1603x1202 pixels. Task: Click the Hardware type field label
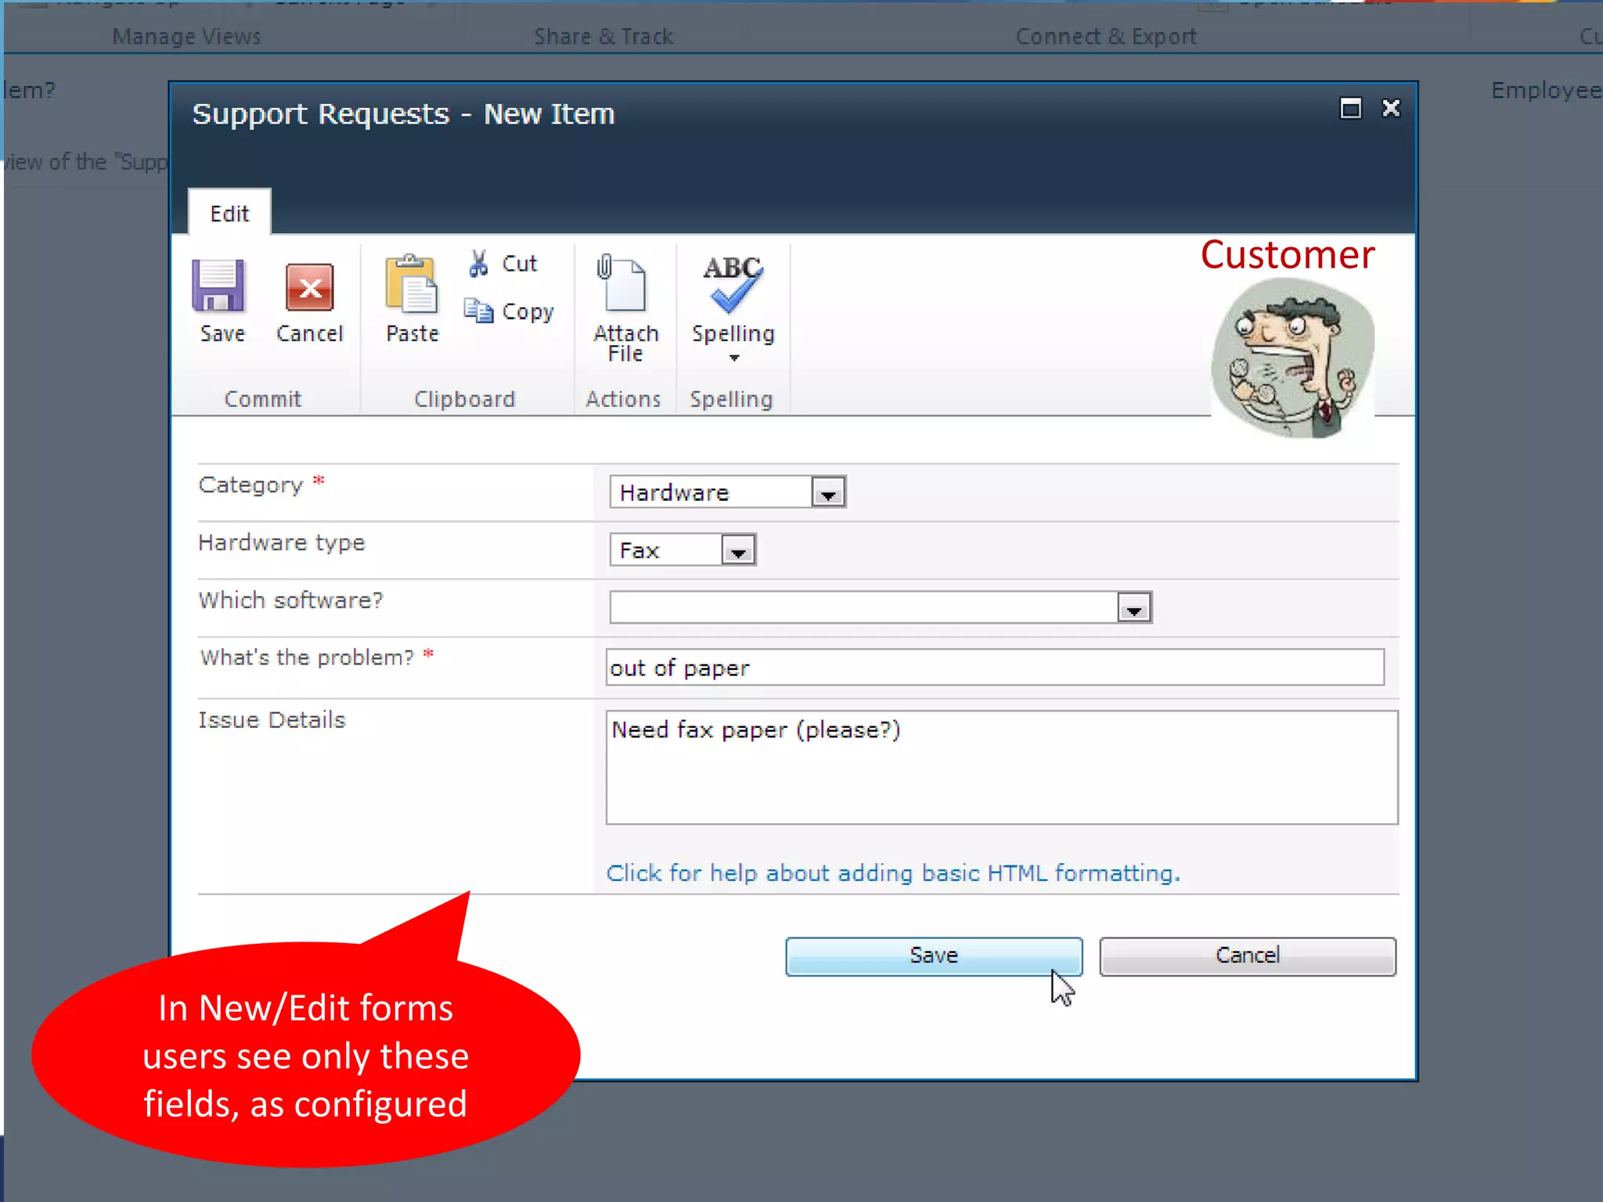[x=282, y=542]
